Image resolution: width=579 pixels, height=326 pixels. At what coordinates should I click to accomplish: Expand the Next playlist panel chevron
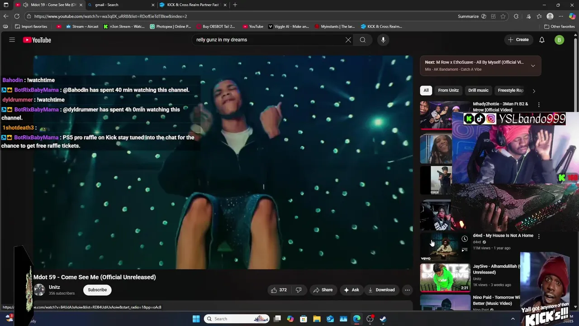pos(533,66)
